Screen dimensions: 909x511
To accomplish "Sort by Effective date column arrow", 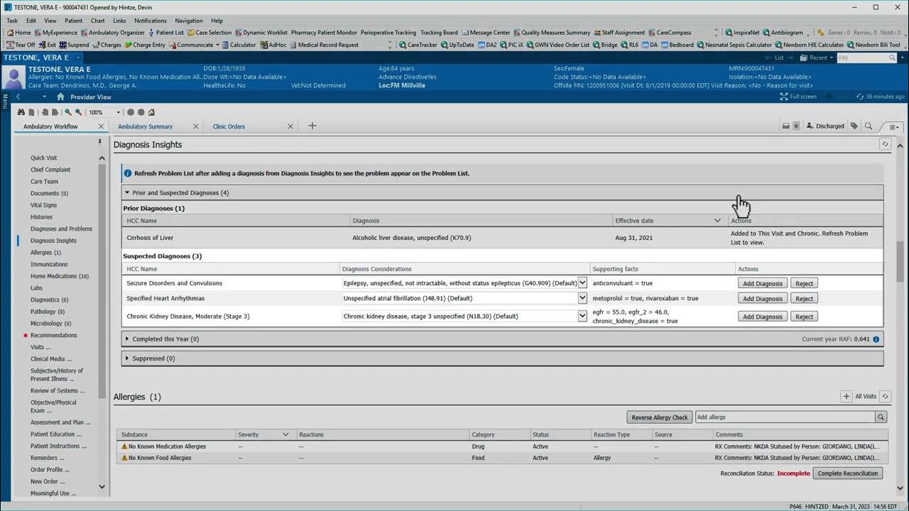I will point(717,221).
